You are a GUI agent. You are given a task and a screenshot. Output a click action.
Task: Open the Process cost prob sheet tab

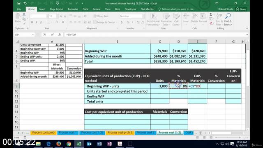[43, 132]
